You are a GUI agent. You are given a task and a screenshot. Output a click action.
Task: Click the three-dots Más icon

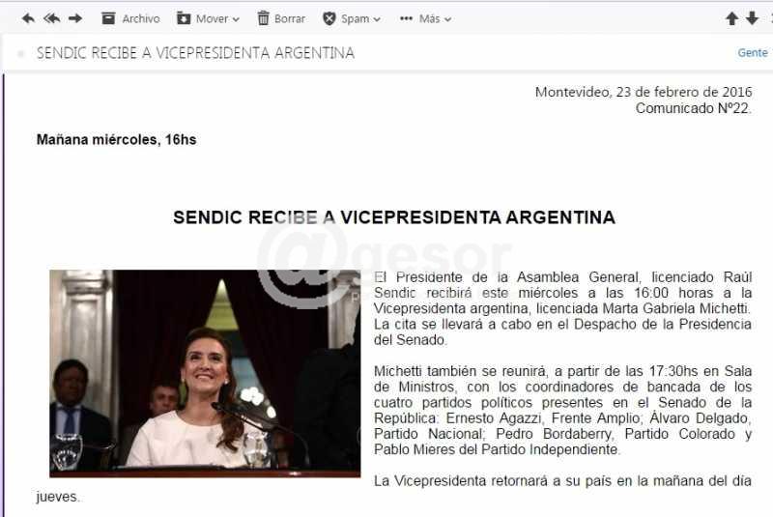tap(406, 18)
